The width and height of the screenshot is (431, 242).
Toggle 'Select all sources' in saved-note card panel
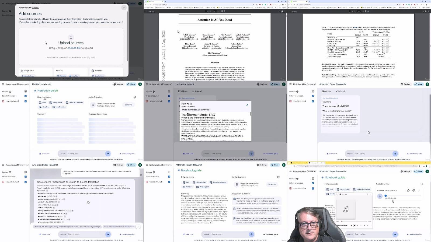click(313, 96)
